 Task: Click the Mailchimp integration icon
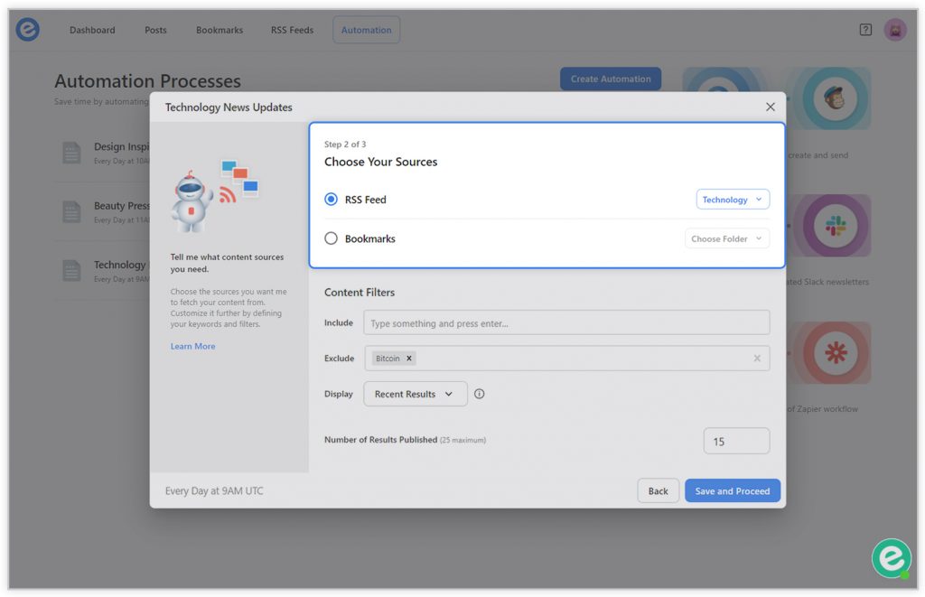pos(835,98)
